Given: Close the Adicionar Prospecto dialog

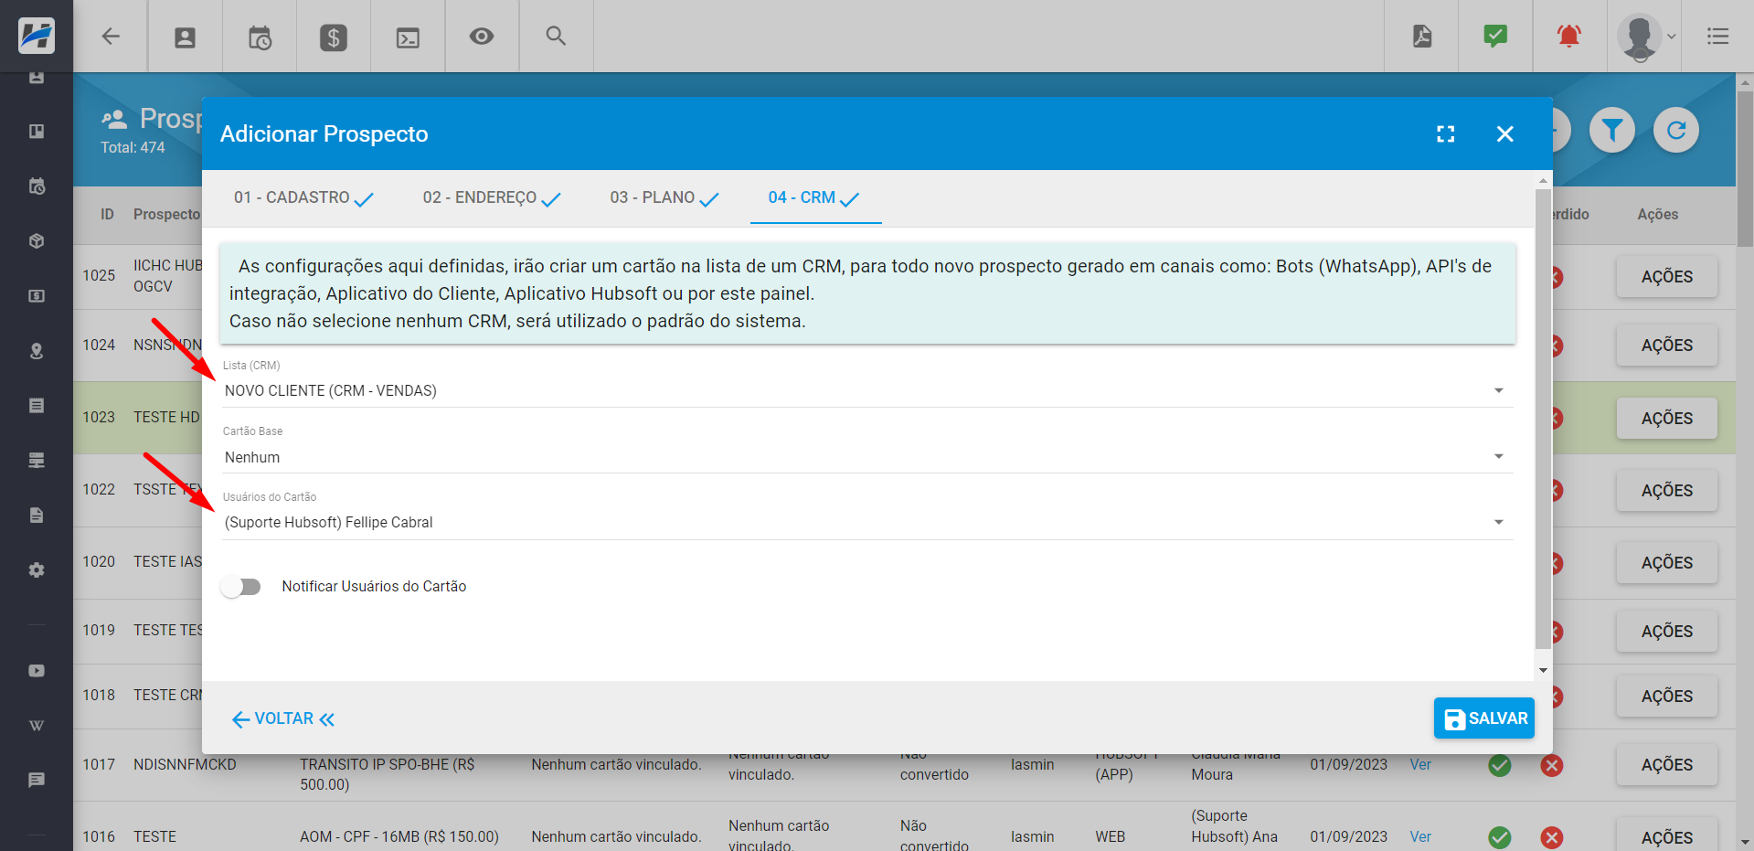Looking at the screenshot, I should pyautogui.click(x=1505, y=134).
